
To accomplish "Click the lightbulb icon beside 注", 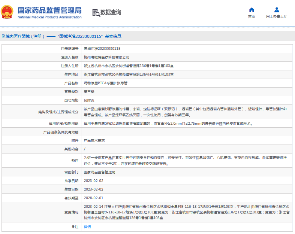I will tap(73, 227).
